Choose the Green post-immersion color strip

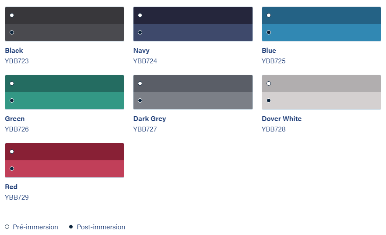click(x=64, y=100)
